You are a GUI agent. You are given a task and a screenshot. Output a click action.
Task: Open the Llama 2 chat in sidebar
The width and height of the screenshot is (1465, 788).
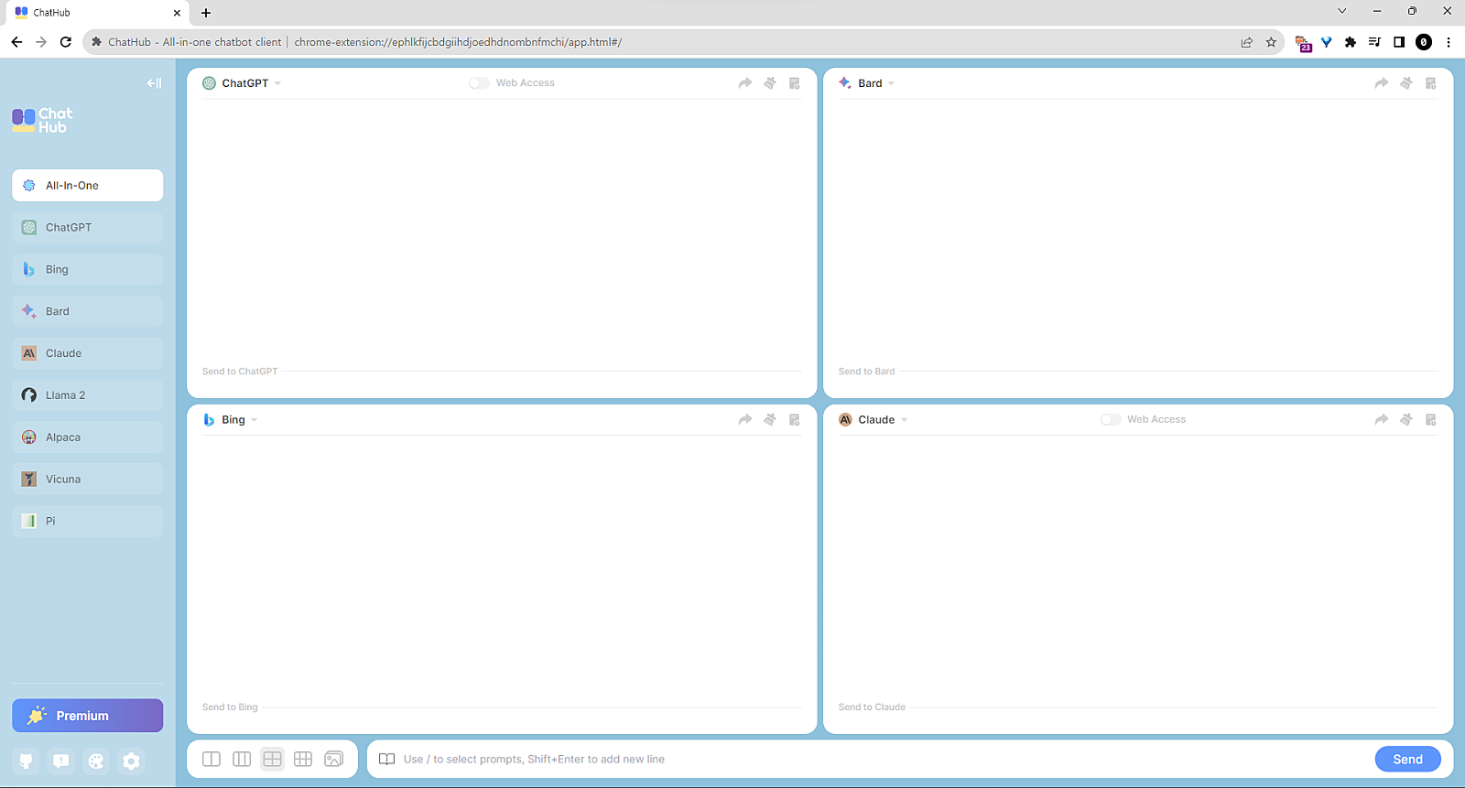[88, 395]
